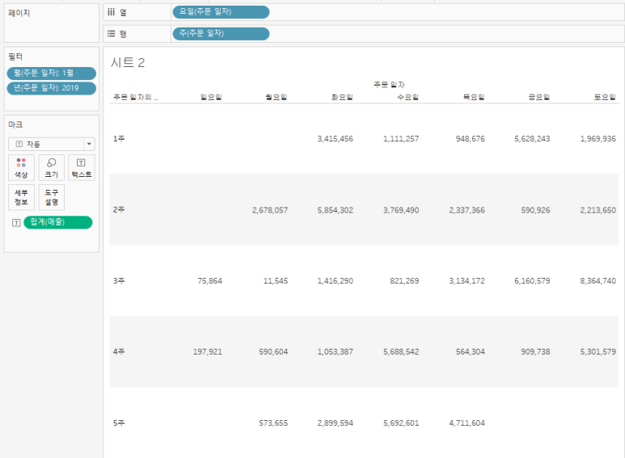Open the mark type 자동 dropdown

[x=52, y=144]
